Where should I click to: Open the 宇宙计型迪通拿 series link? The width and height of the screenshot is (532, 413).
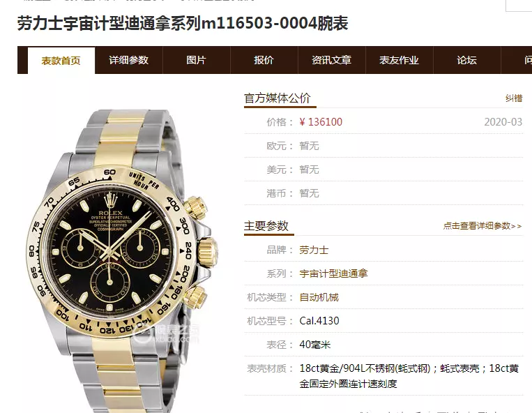[333, 273]
